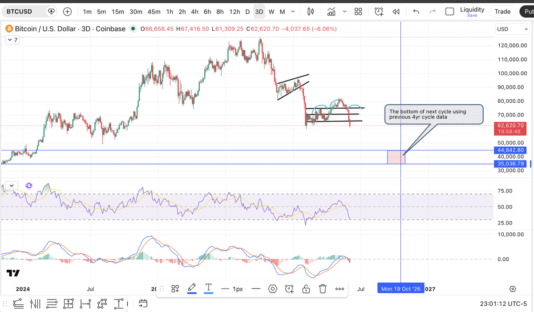The width and height of the screenshot is (534, 312).
Task: Select the 12h timeframe
Action: [x=235, y=12]
